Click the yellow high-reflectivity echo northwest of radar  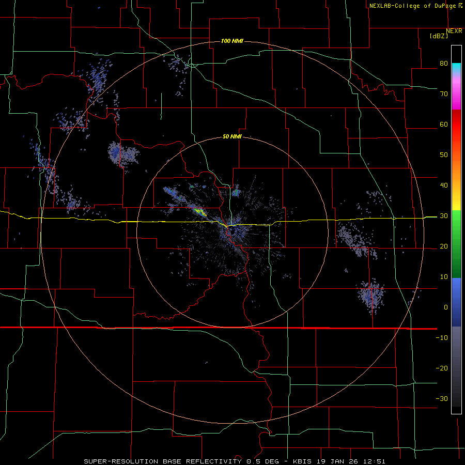tap(199, 211)
